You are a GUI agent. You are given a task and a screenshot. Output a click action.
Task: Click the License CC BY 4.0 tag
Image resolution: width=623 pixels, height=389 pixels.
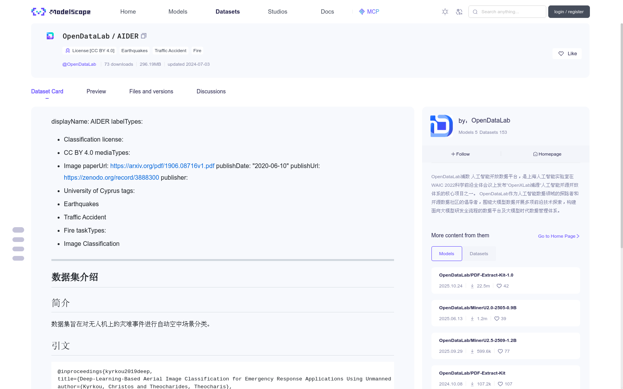pos(90,51)
